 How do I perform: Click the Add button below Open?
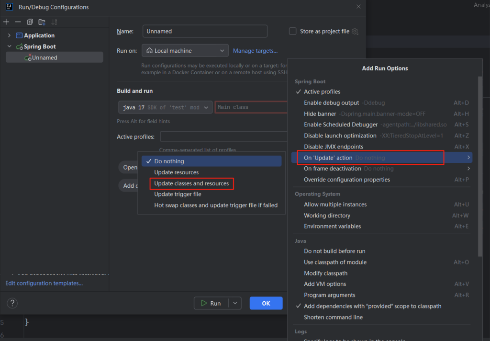click(x=128, y=185)
